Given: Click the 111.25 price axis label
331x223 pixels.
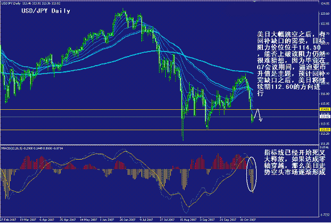Looking at the screenshot, I should pos(325,143).
